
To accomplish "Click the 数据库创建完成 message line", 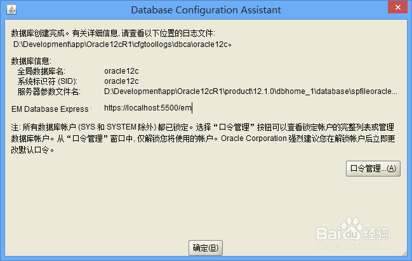I will pos(113,34).
